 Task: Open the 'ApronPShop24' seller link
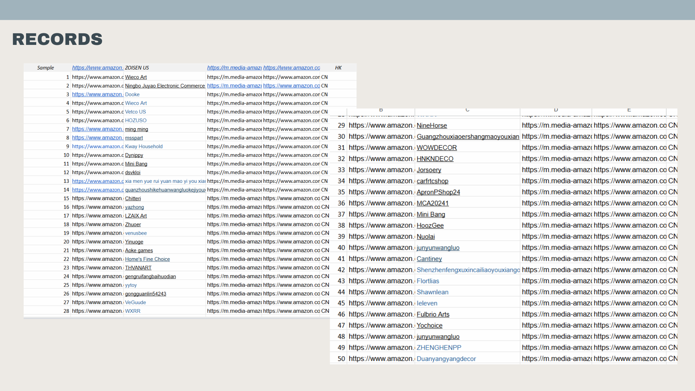(438, 192)
